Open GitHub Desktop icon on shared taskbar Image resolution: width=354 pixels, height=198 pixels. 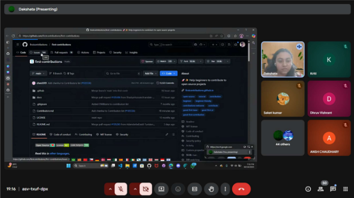(x=149, y=166)
